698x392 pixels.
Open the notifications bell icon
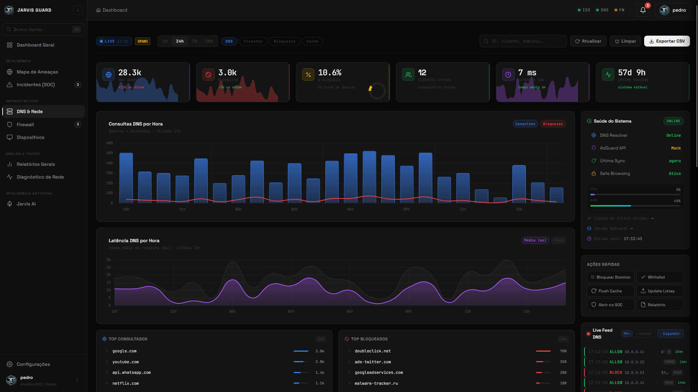click(x=643, y=10)
